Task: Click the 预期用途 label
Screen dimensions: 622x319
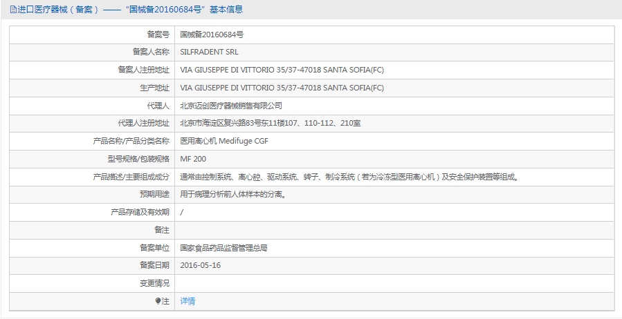Action: tap(155, 194)
